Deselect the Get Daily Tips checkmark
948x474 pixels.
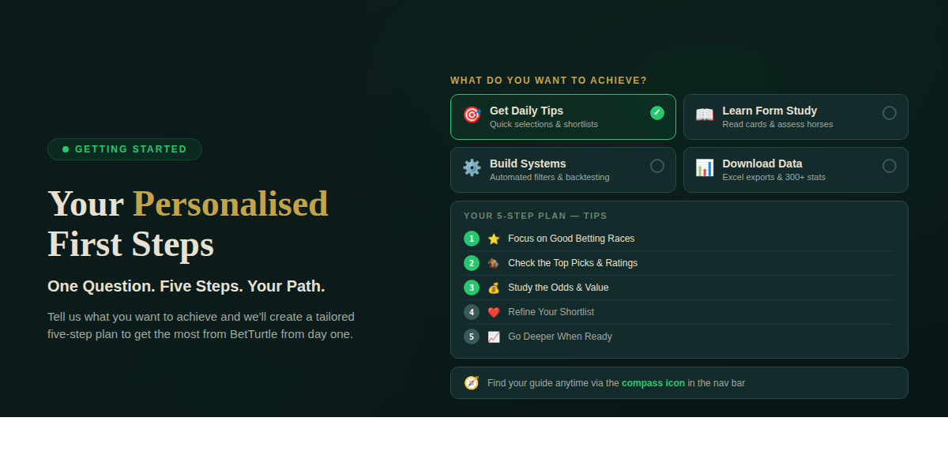pyautogui.click(x=656, y=112)
